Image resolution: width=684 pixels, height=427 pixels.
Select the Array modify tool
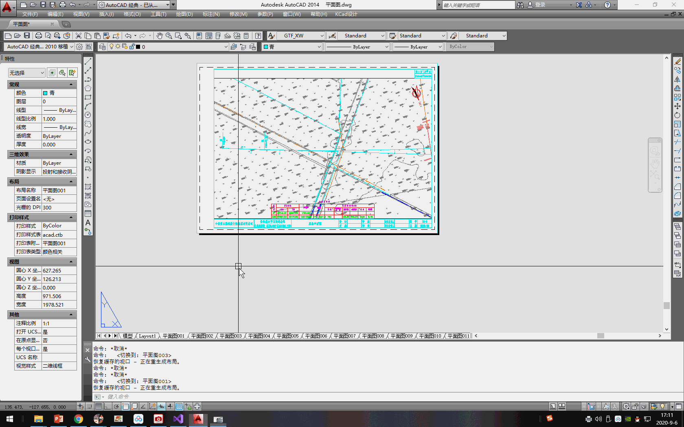(677, 97)
